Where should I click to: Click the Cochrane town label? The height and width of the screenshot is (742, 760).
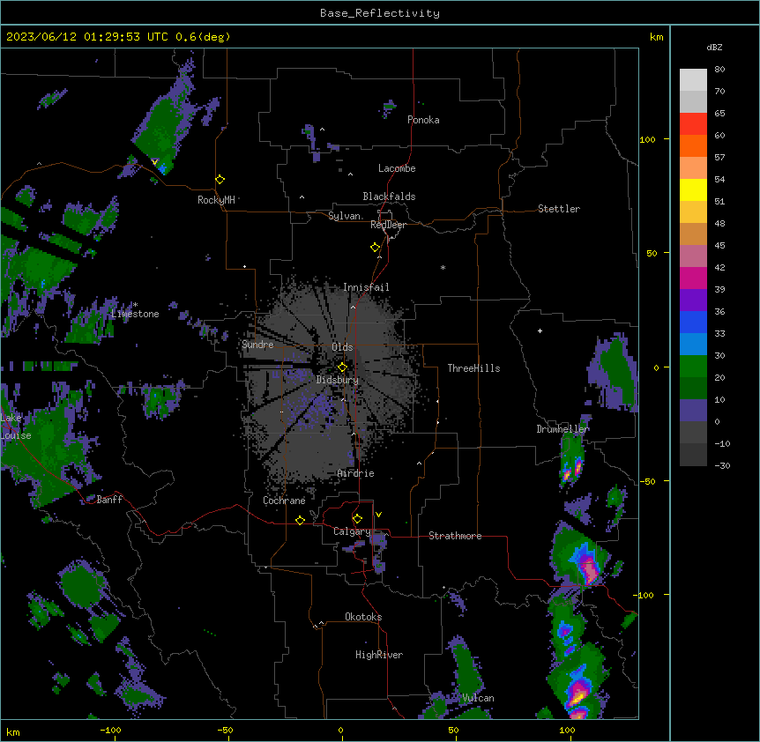[x=284, y=501]
